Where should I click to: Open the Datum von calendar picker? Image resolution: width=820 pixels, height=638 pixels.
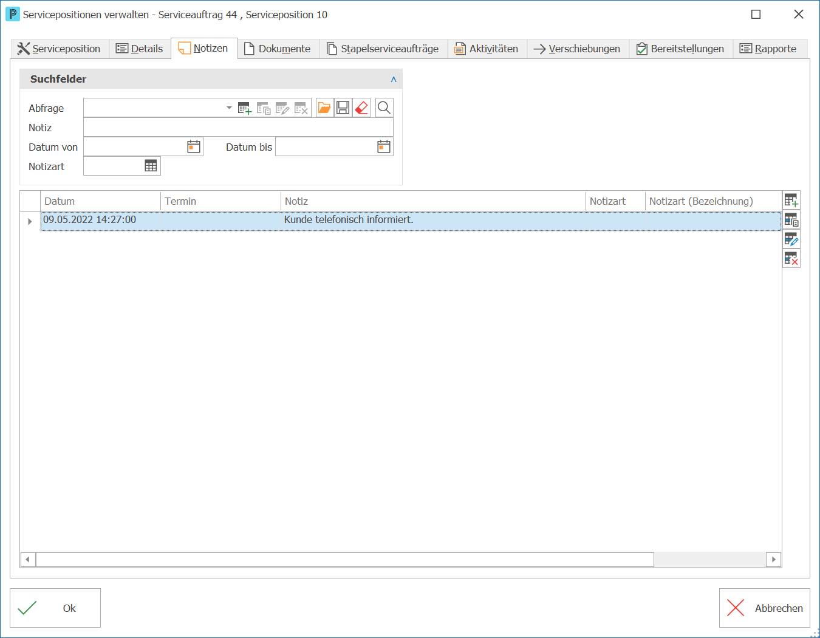[194, 146]
